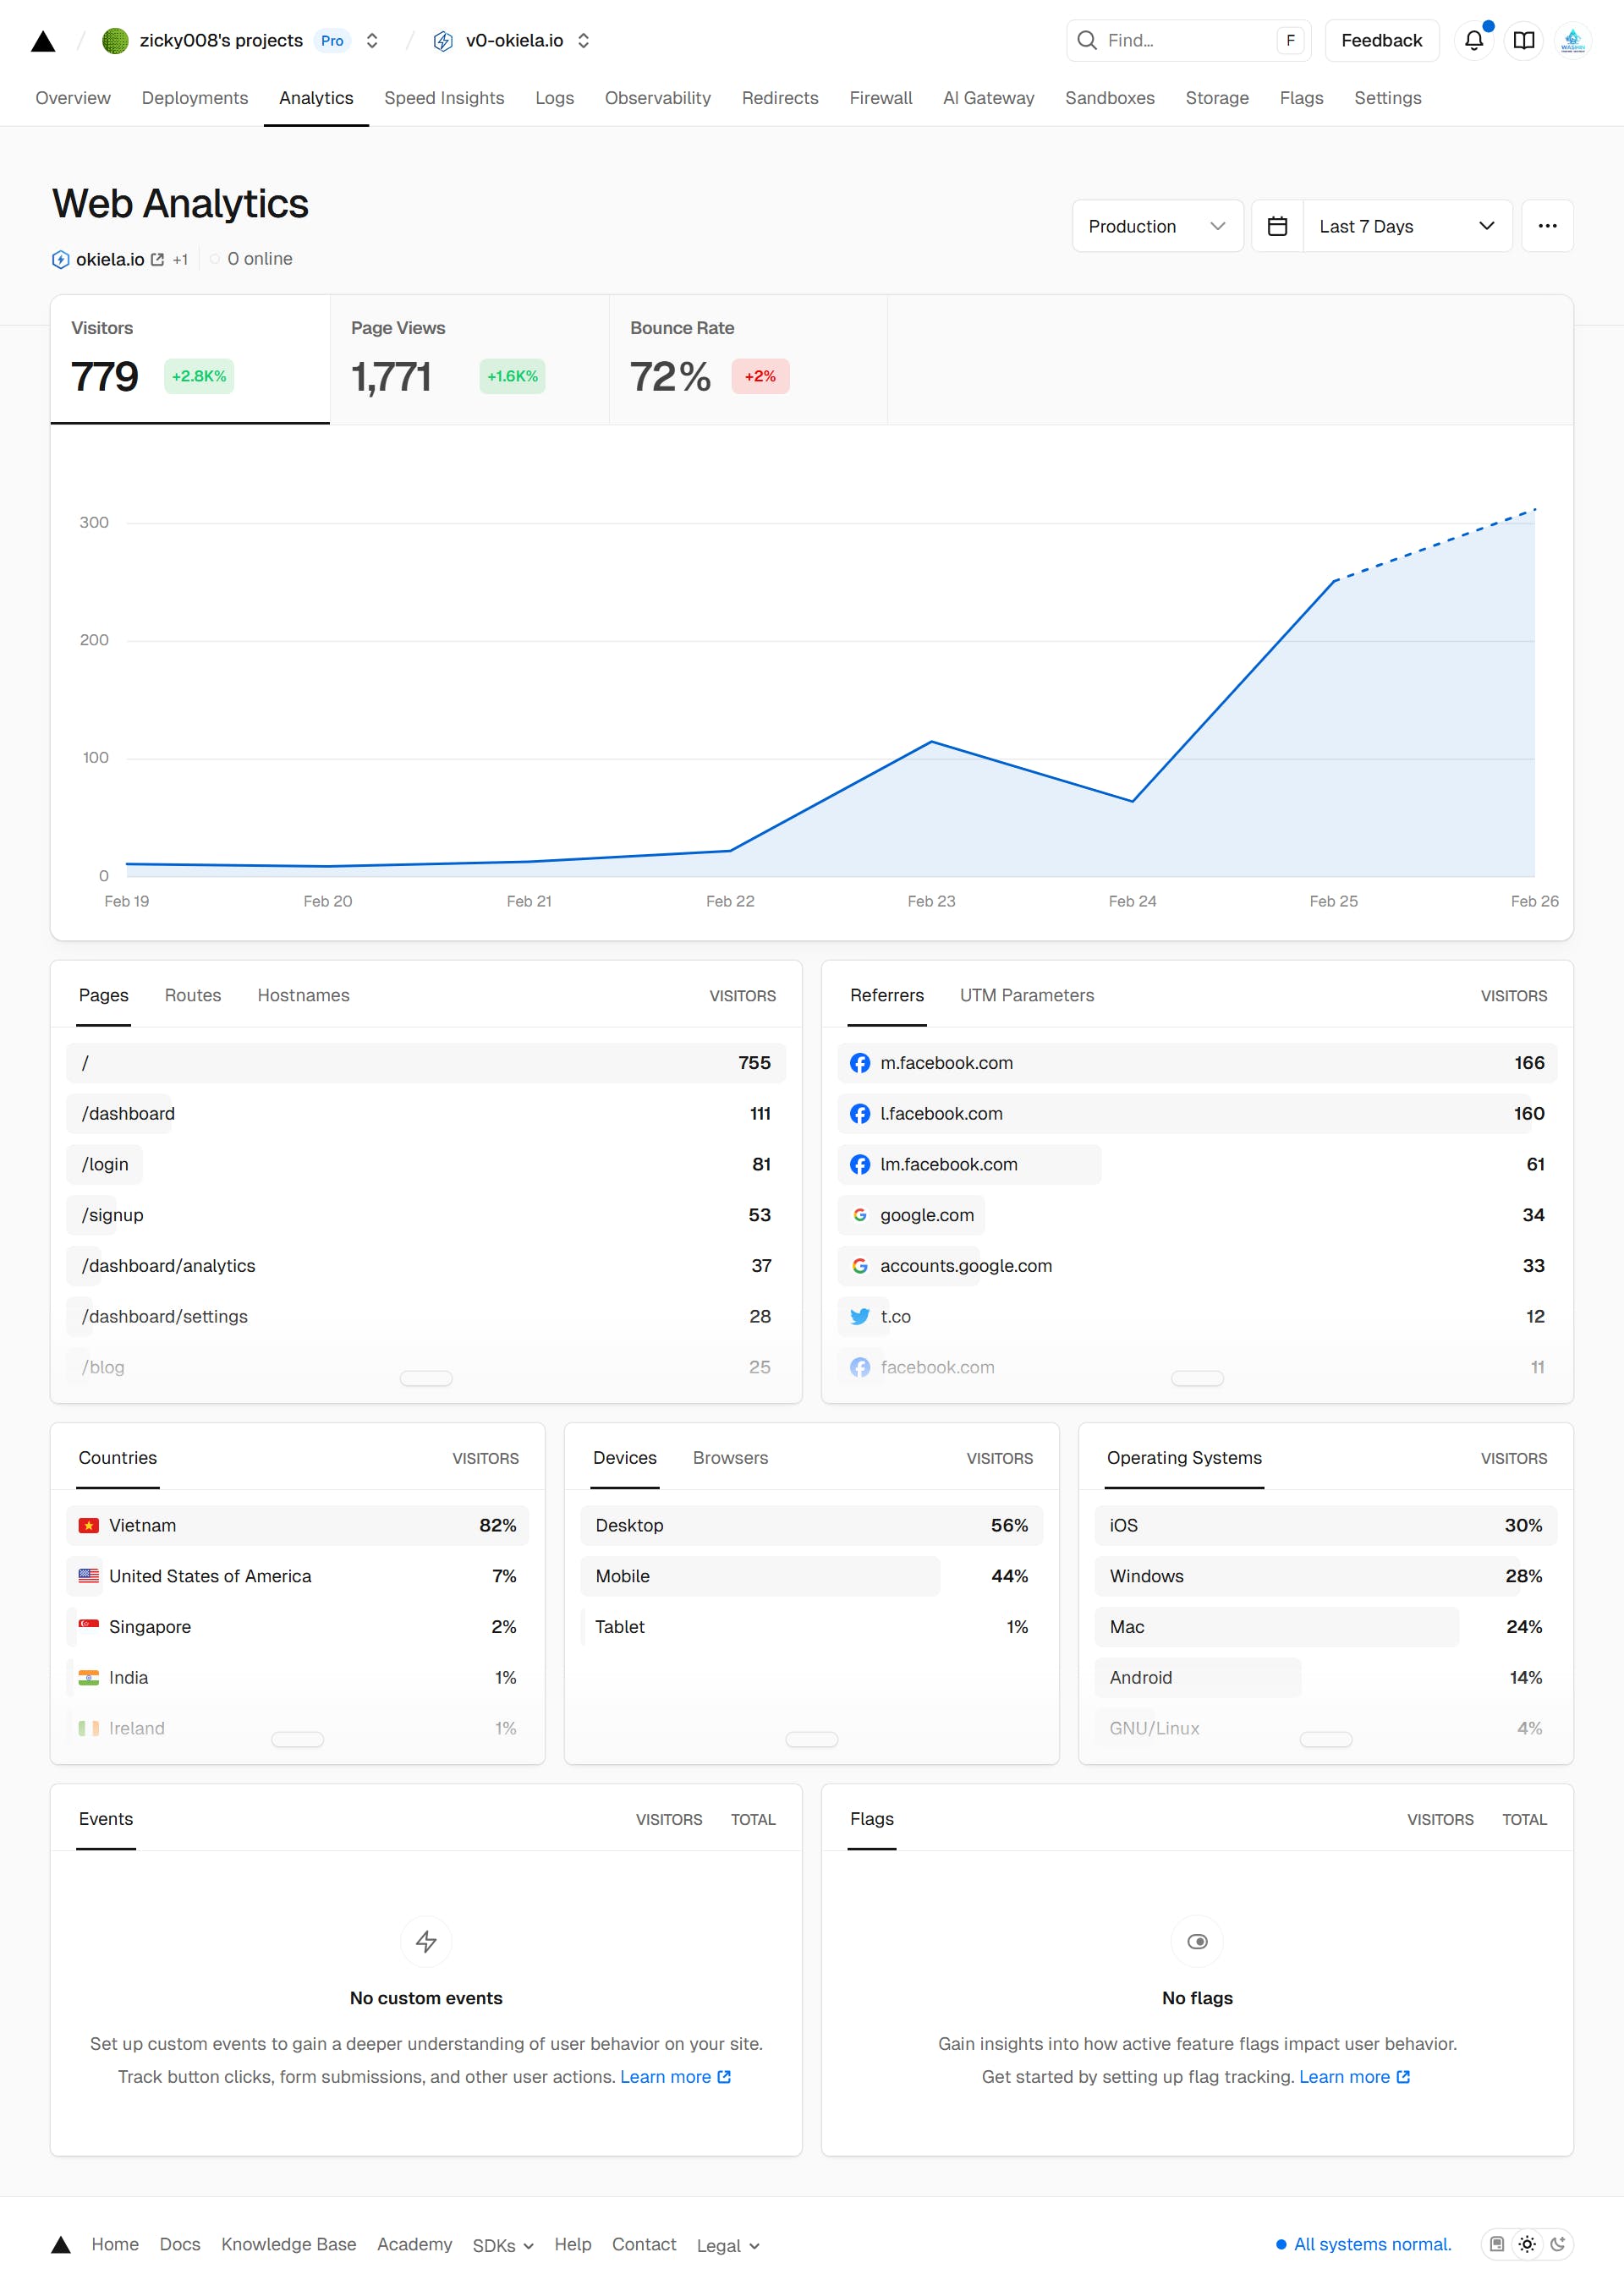Switch to dark theme moon toggle
This screenshot has width=1624, height=2296.
(x=1557, y=2244)
